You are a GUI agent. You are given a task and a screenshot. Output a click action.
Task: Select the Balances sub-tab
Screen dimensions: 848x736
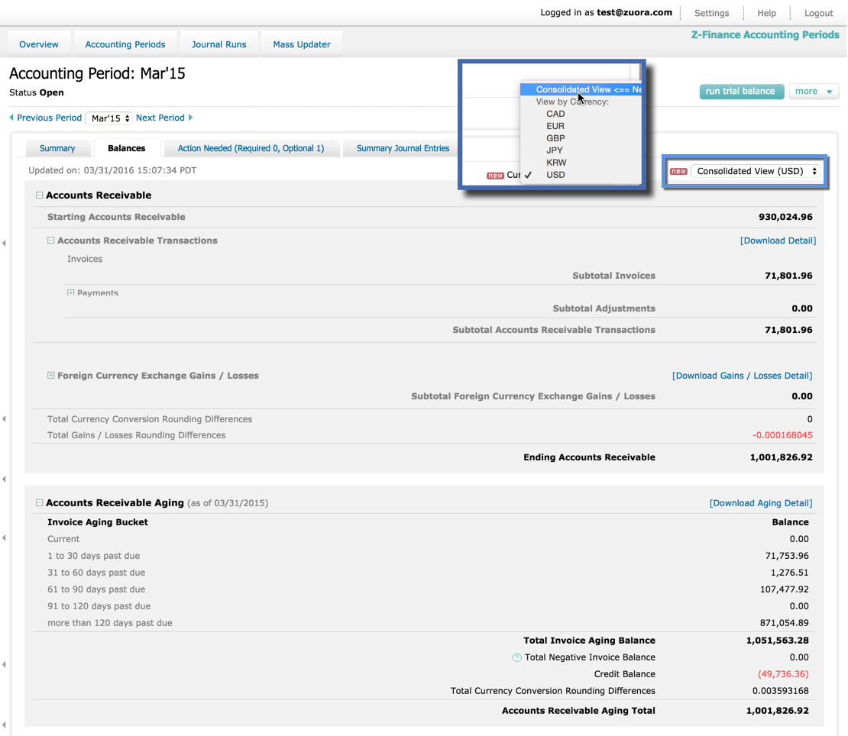[x=127, y=148]
